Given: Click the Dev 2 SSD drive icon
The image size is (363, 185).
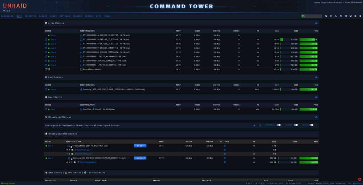Looking at the screenshot, I should pos(69,158).
